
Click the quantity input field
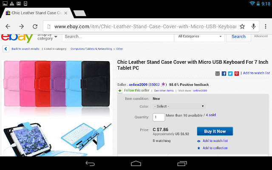tap(159, 117)
